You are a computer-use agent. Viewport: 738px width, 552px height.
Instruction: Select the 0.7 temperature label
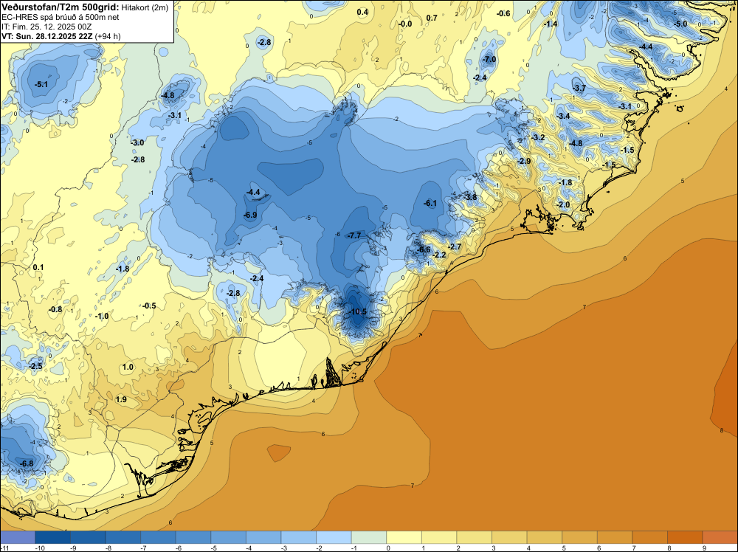pyautogui.click(x=432, y=18)
